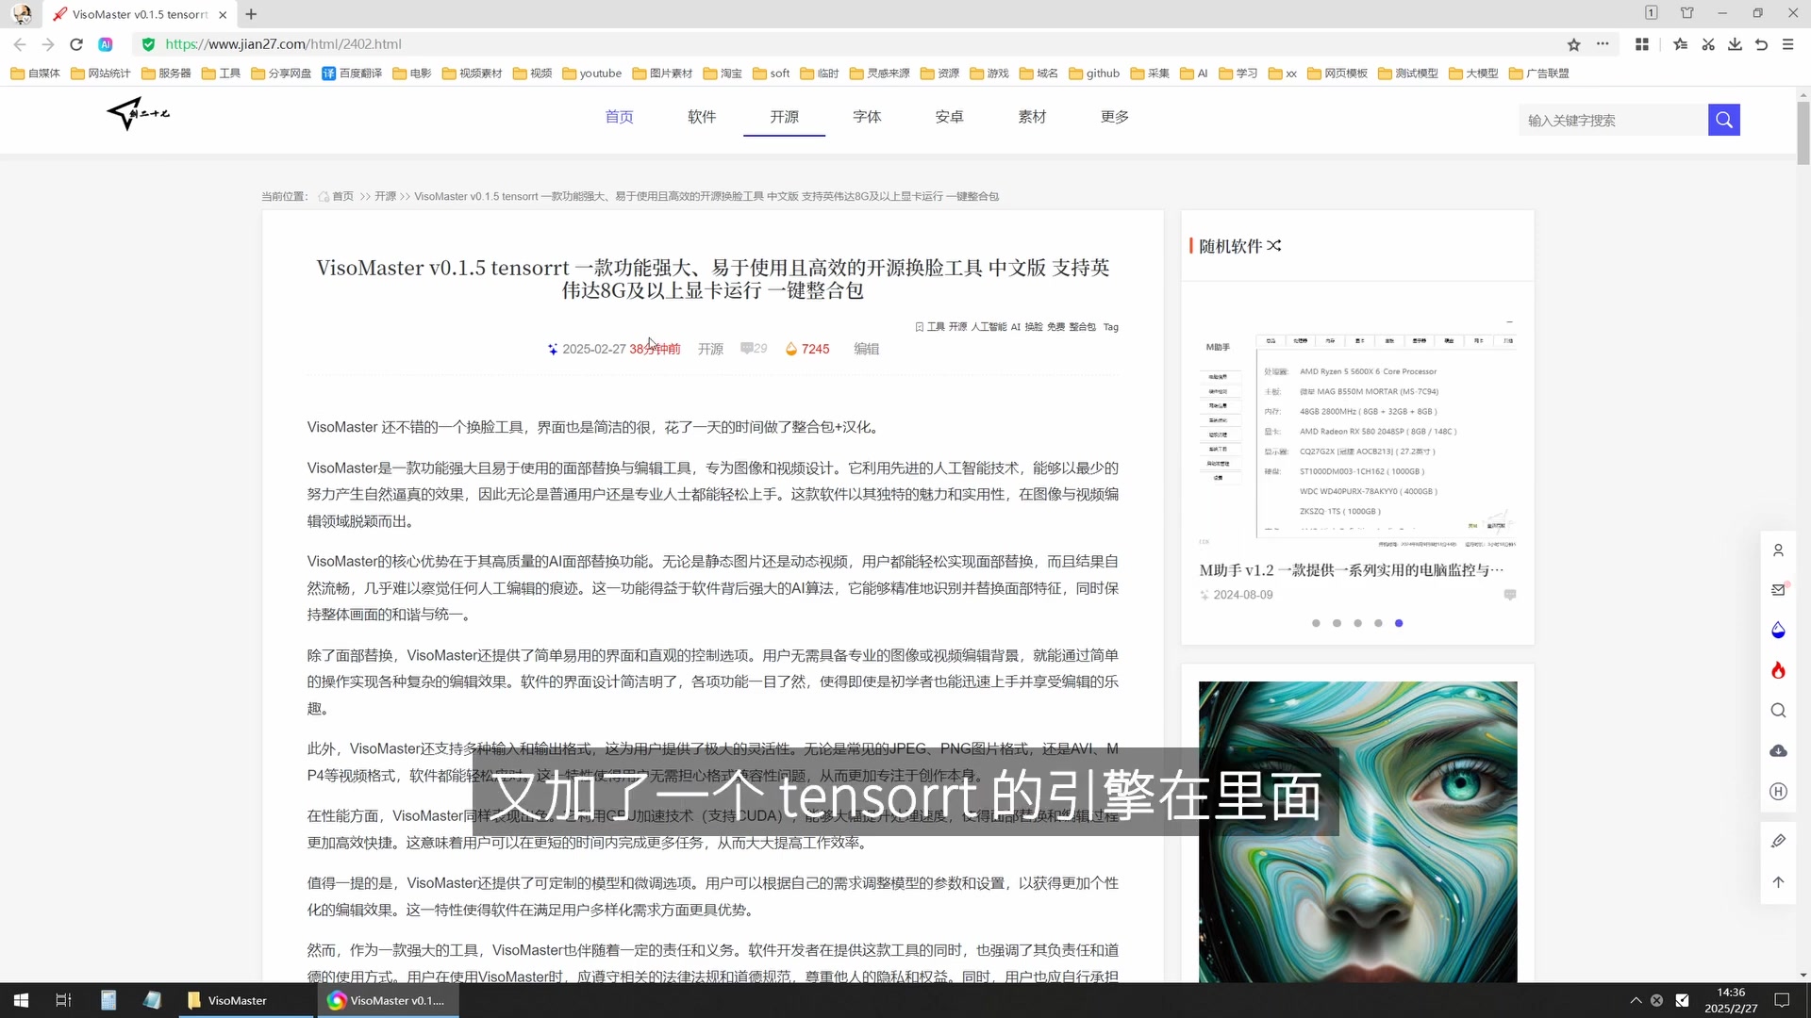Click the blue search button beside keyword field

point(1724,120)
